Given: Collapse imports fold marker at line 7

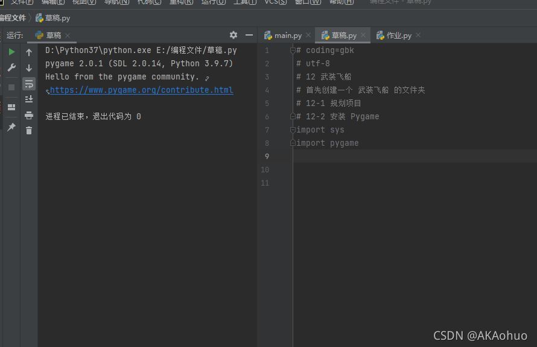Looking at the screenshot, I should [x=293, y=130].
